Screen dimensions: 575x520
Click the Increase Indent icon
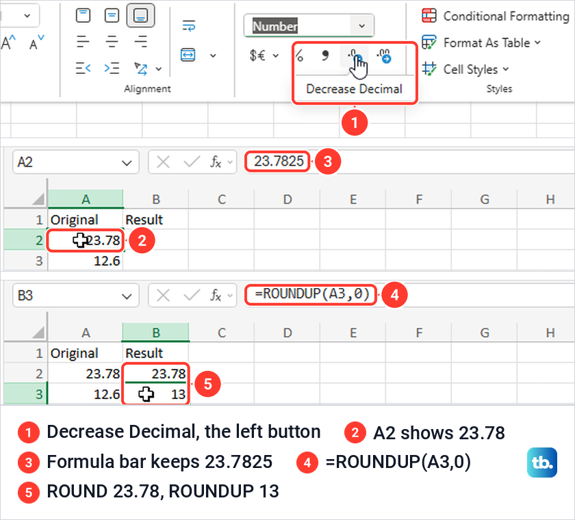[112, 68]
